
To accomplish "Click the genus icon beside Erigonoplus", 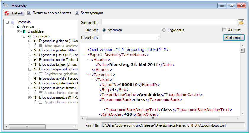I will [30, 36].
